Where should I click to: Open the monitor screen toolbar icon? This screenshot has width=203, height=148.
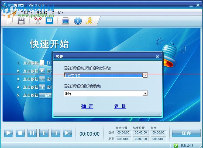coord(66,21)
